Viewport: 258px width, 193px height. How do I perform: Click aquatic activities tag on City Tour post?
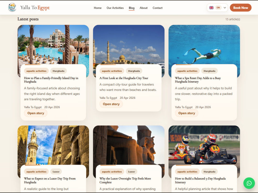(112, 71)
